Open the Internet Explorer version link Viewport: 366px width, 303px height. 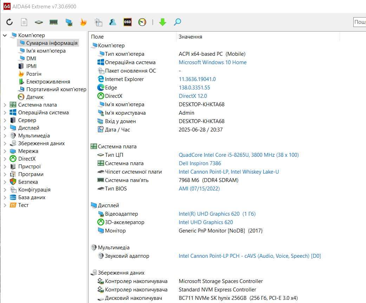click(197, 79)
